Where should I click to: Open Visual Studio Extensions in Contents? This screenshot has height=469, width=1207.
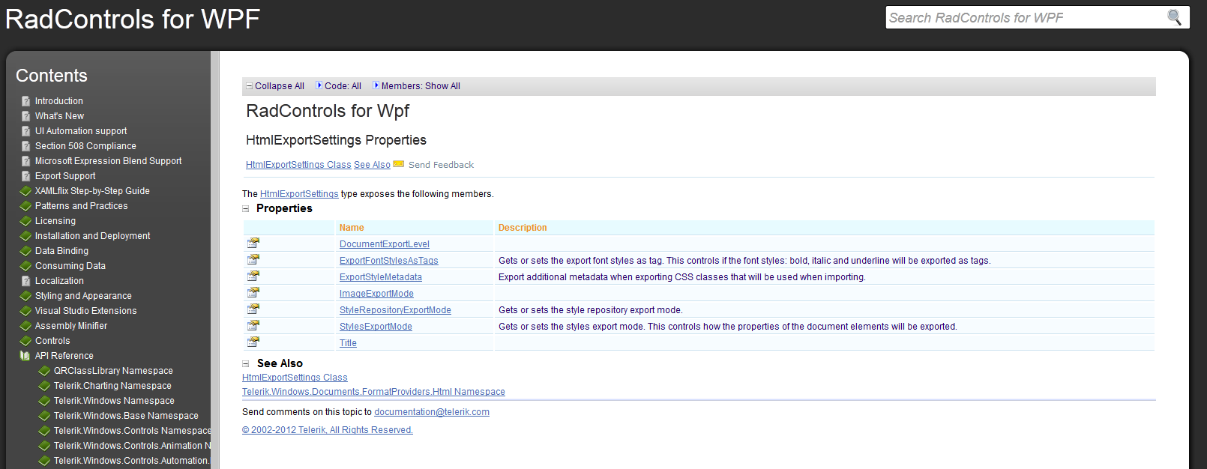click(x=85, y=311)
